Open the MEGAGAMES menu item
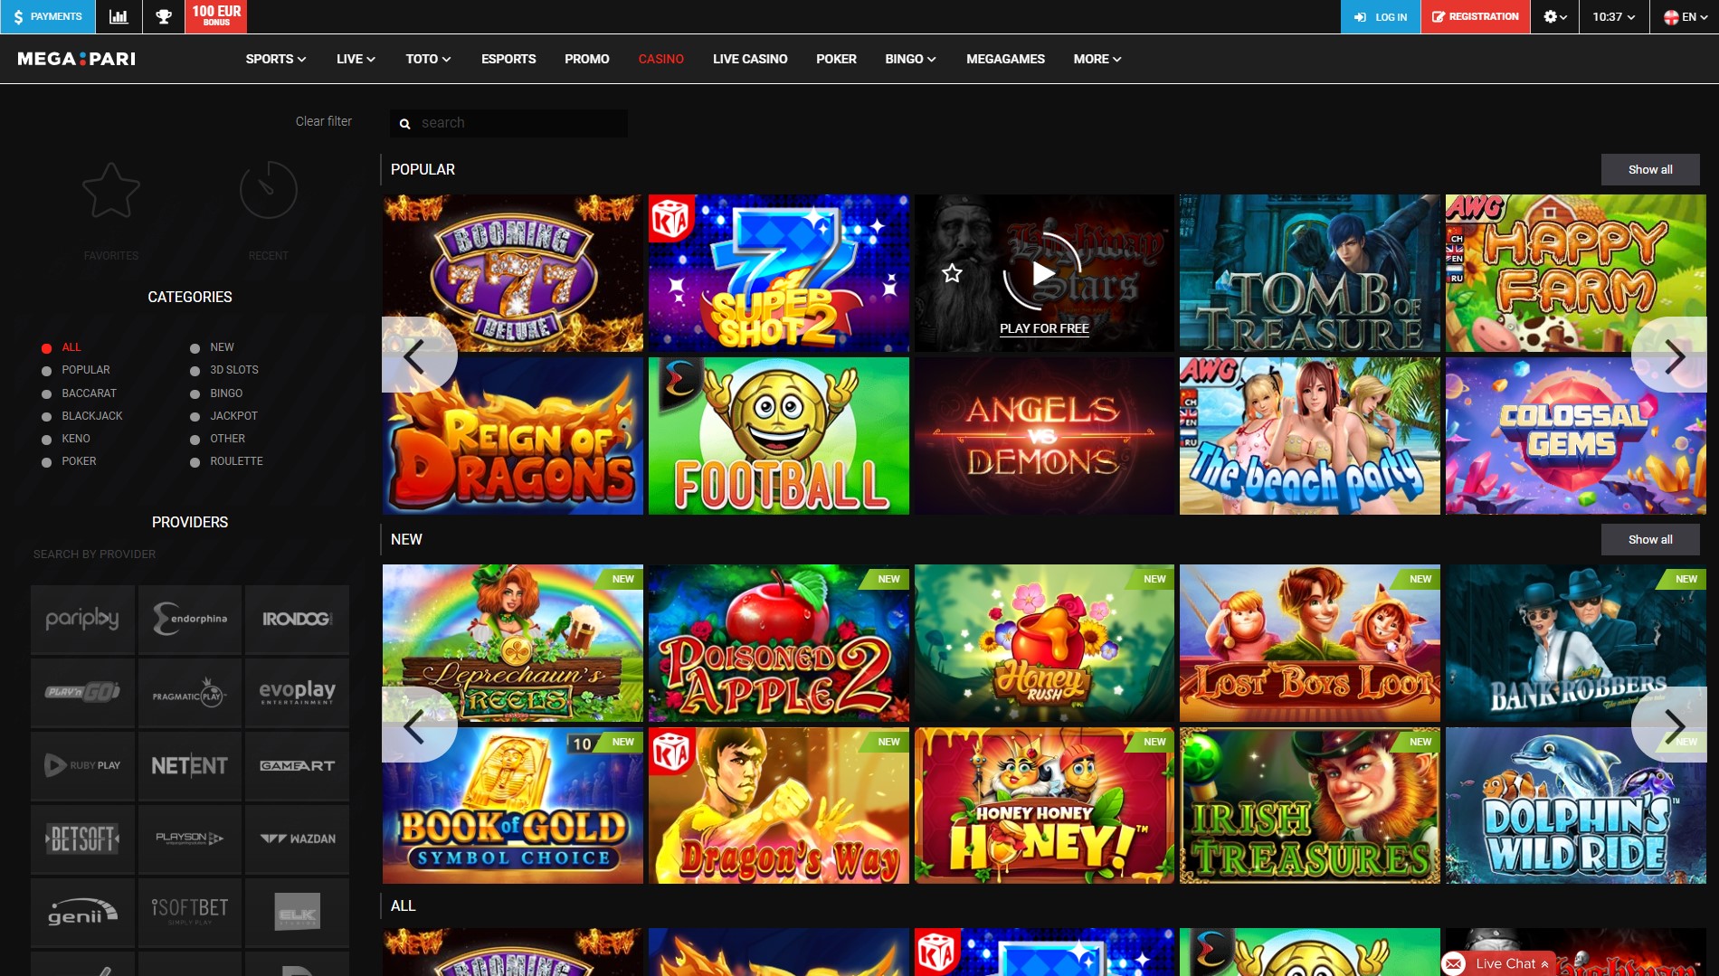 (1005, 59)
